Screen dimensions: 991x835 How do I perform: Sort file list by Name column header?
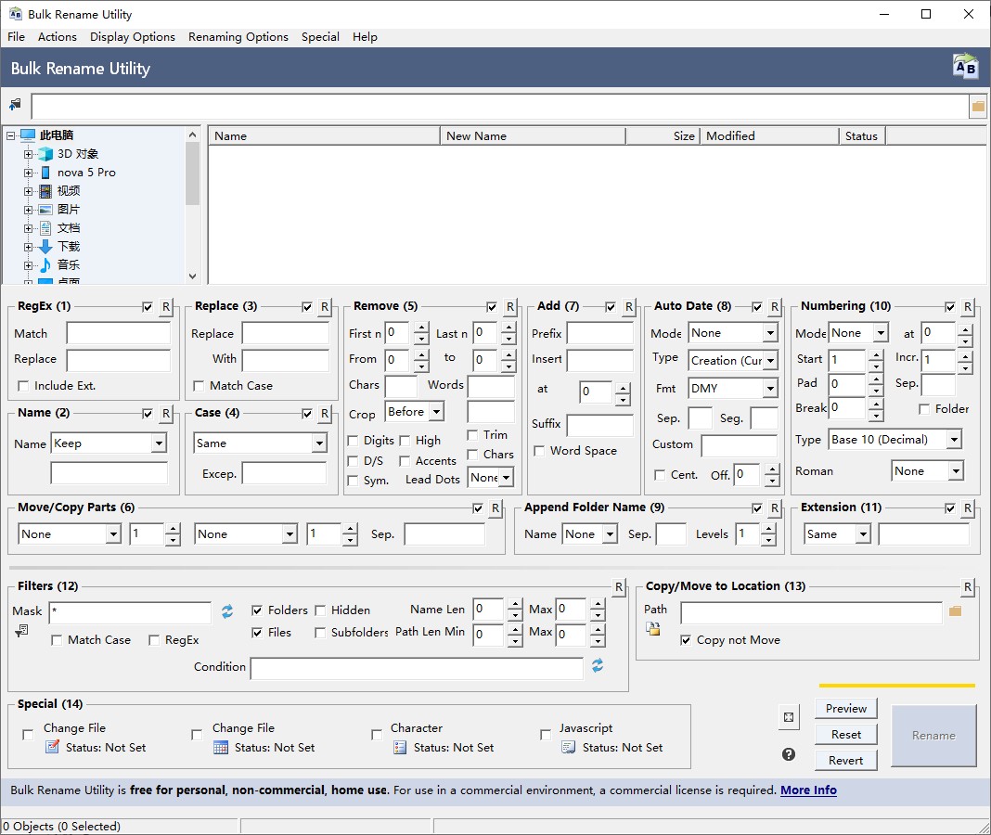click(x=324, y=135)
